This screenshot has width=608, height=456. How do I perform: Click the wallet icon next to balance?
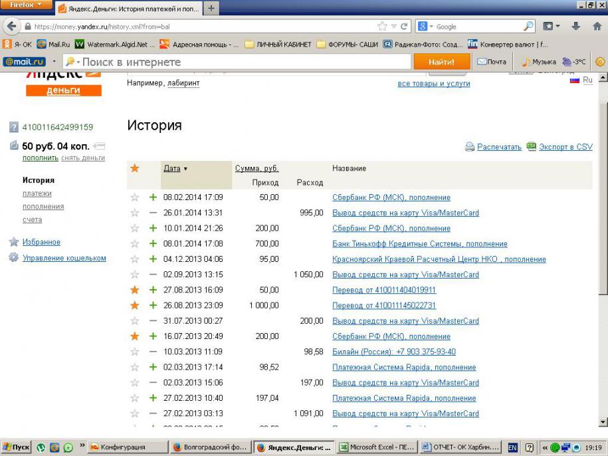coord(14,146)
